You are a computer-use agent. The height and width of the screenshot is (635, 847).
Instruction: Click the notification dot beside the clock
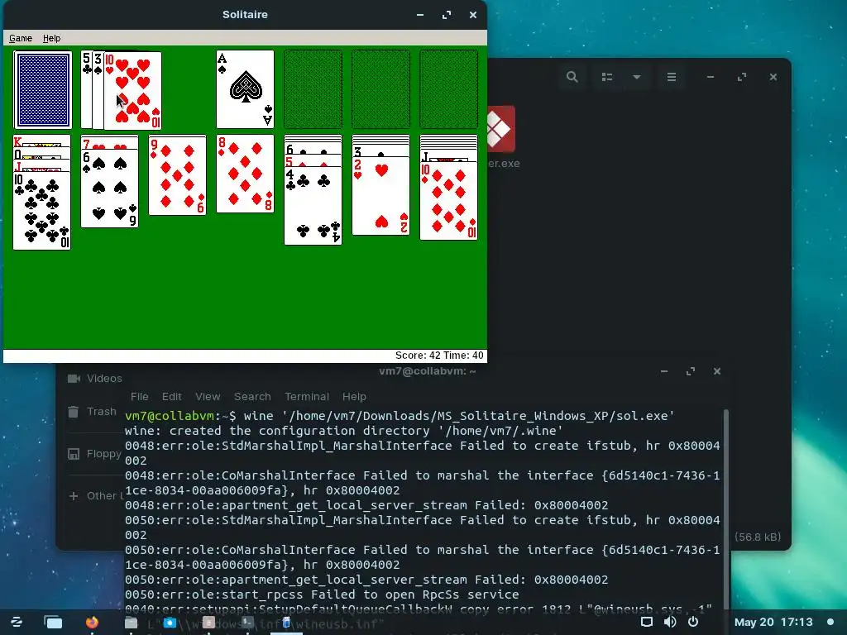830,622
